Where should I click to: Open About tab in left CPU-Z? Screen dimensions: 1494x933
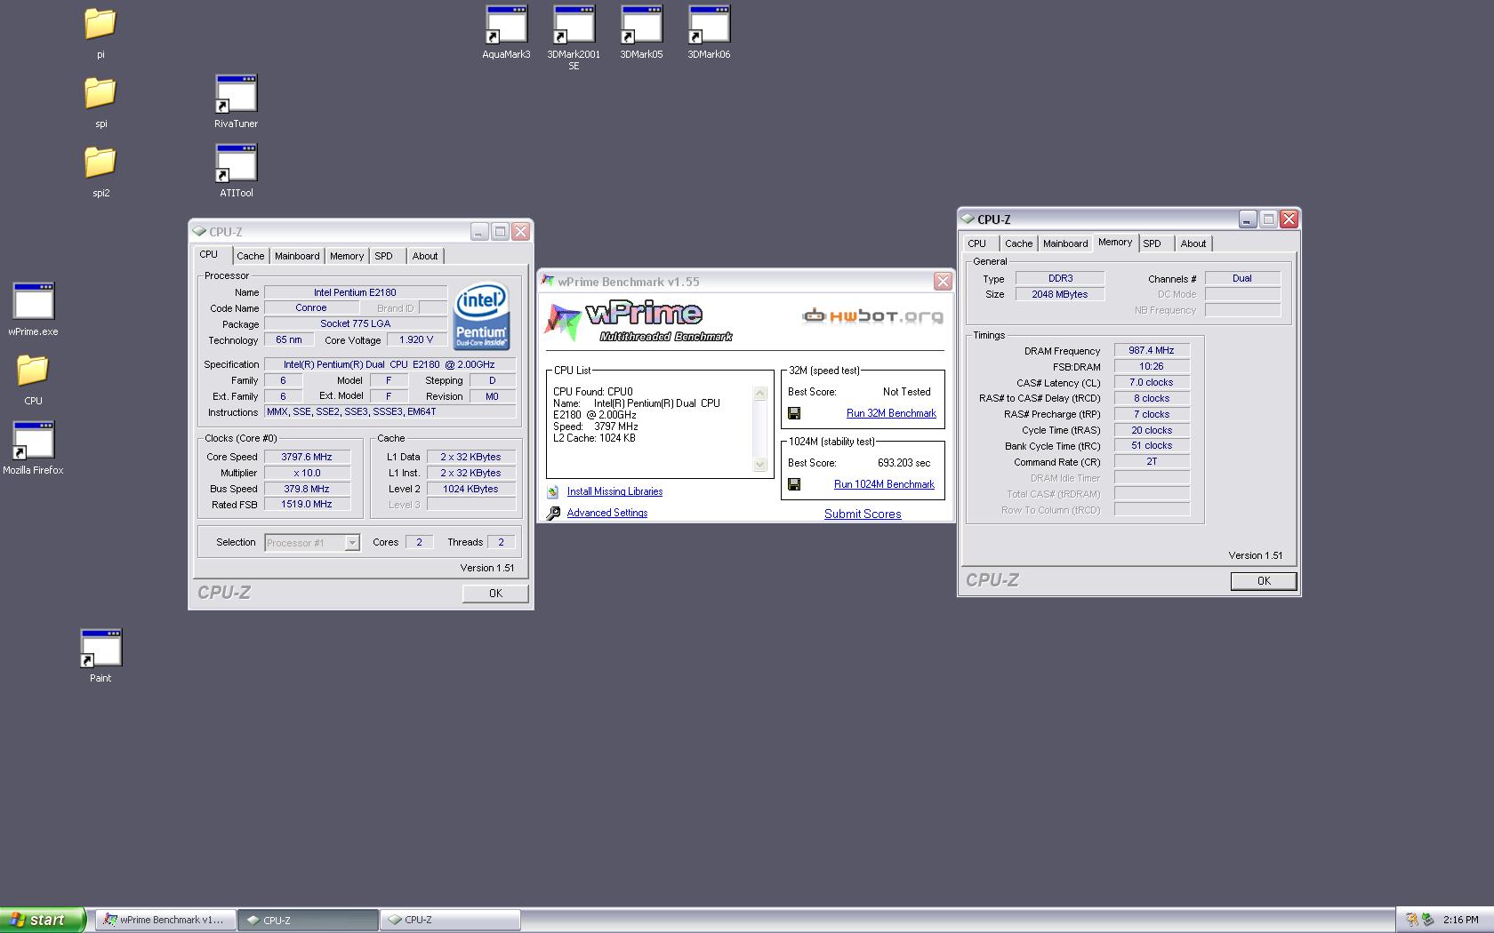coord(425,256)
